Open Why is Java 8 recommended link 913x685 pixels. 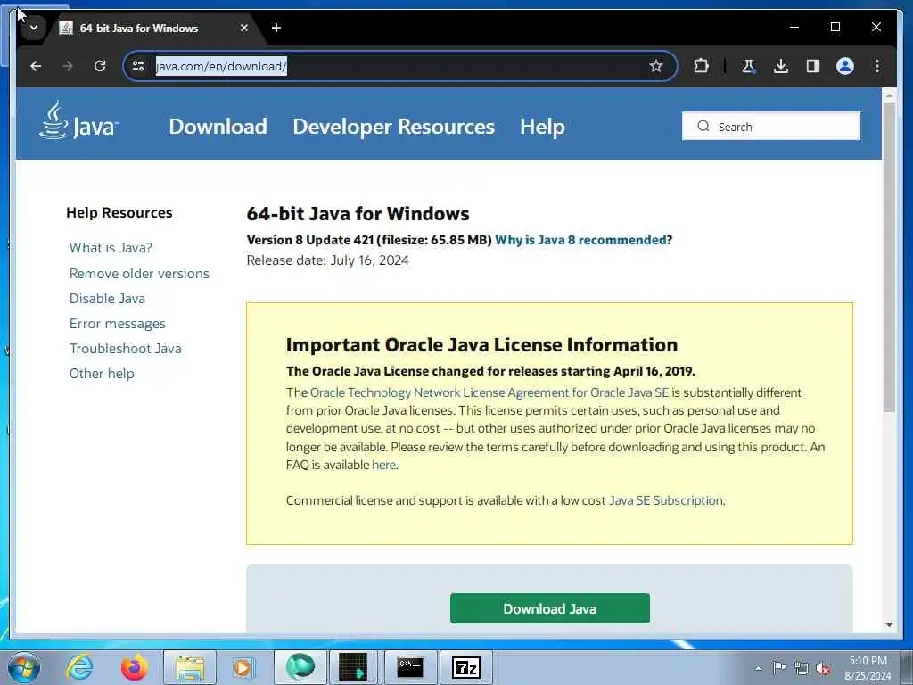tap(580, 240)
